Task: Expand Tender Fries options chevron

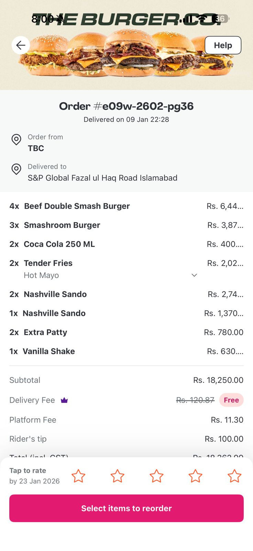Action: click(194, 275)
